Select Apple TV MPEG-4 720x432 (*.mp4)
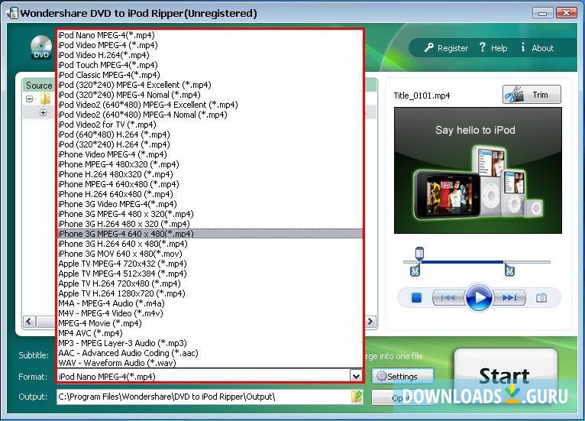The image size is (585, 421). pos(210,264)
